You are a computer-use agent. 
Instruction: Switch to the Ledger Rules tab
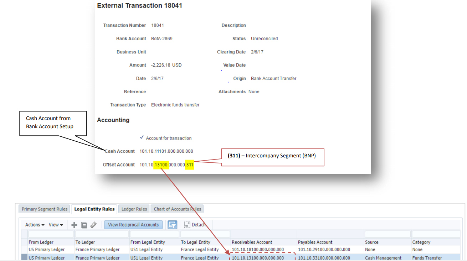[134, 209]
